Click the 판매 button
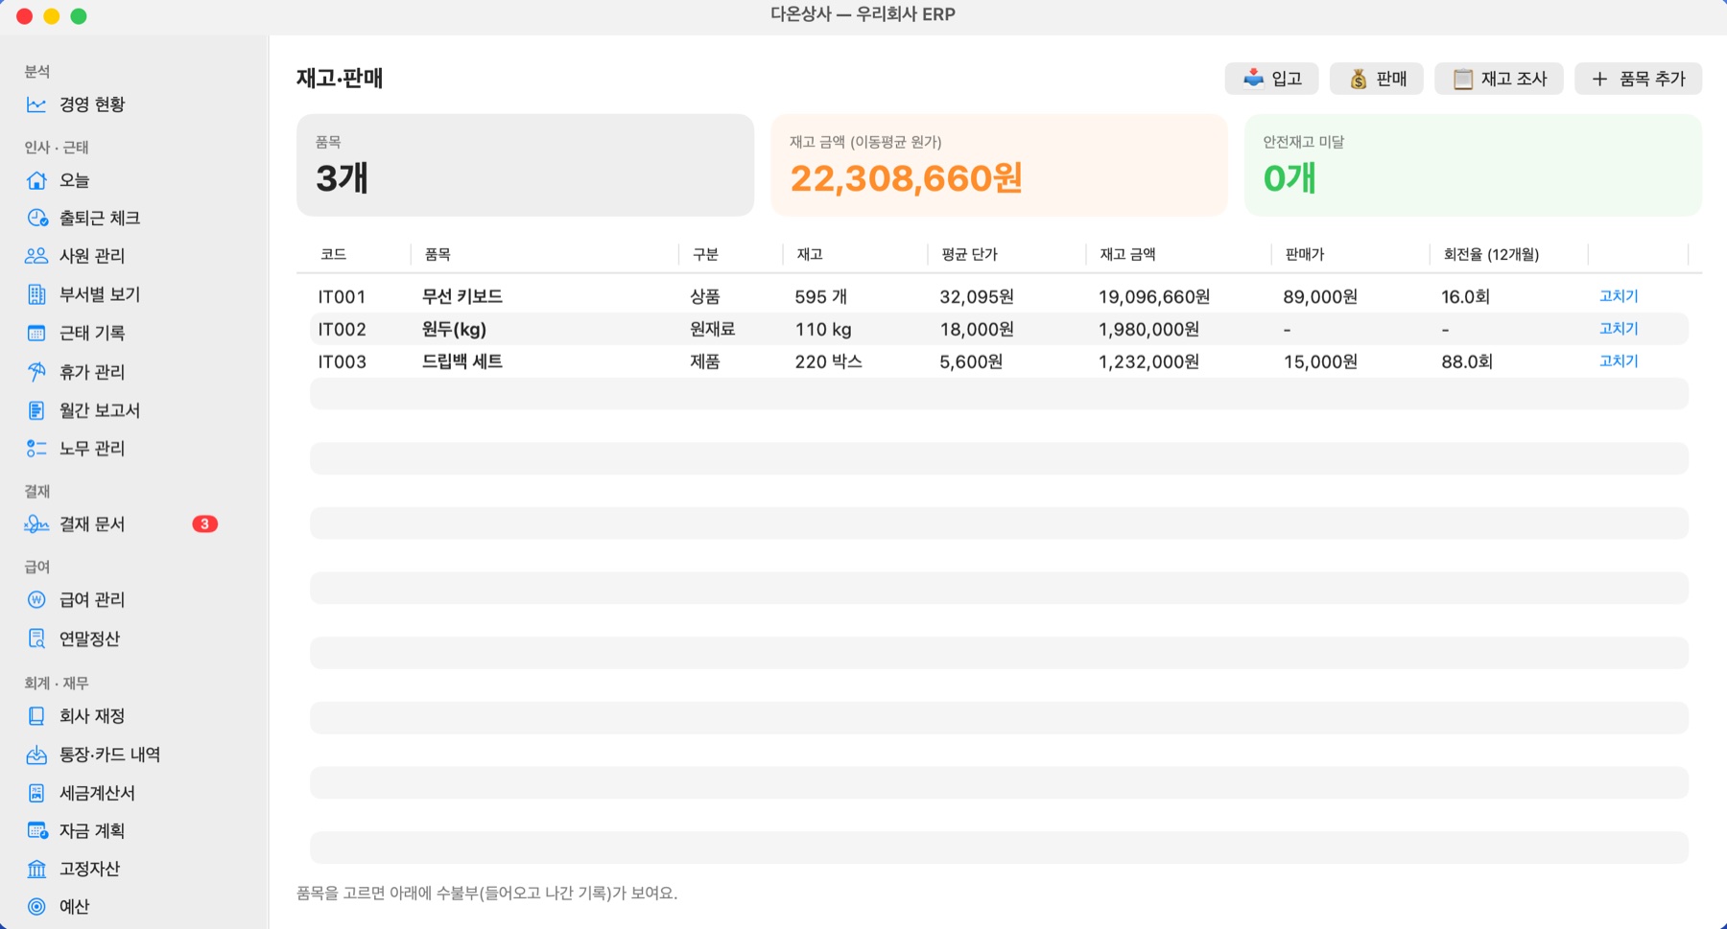1727x929 pixels. pos(1377,79)
